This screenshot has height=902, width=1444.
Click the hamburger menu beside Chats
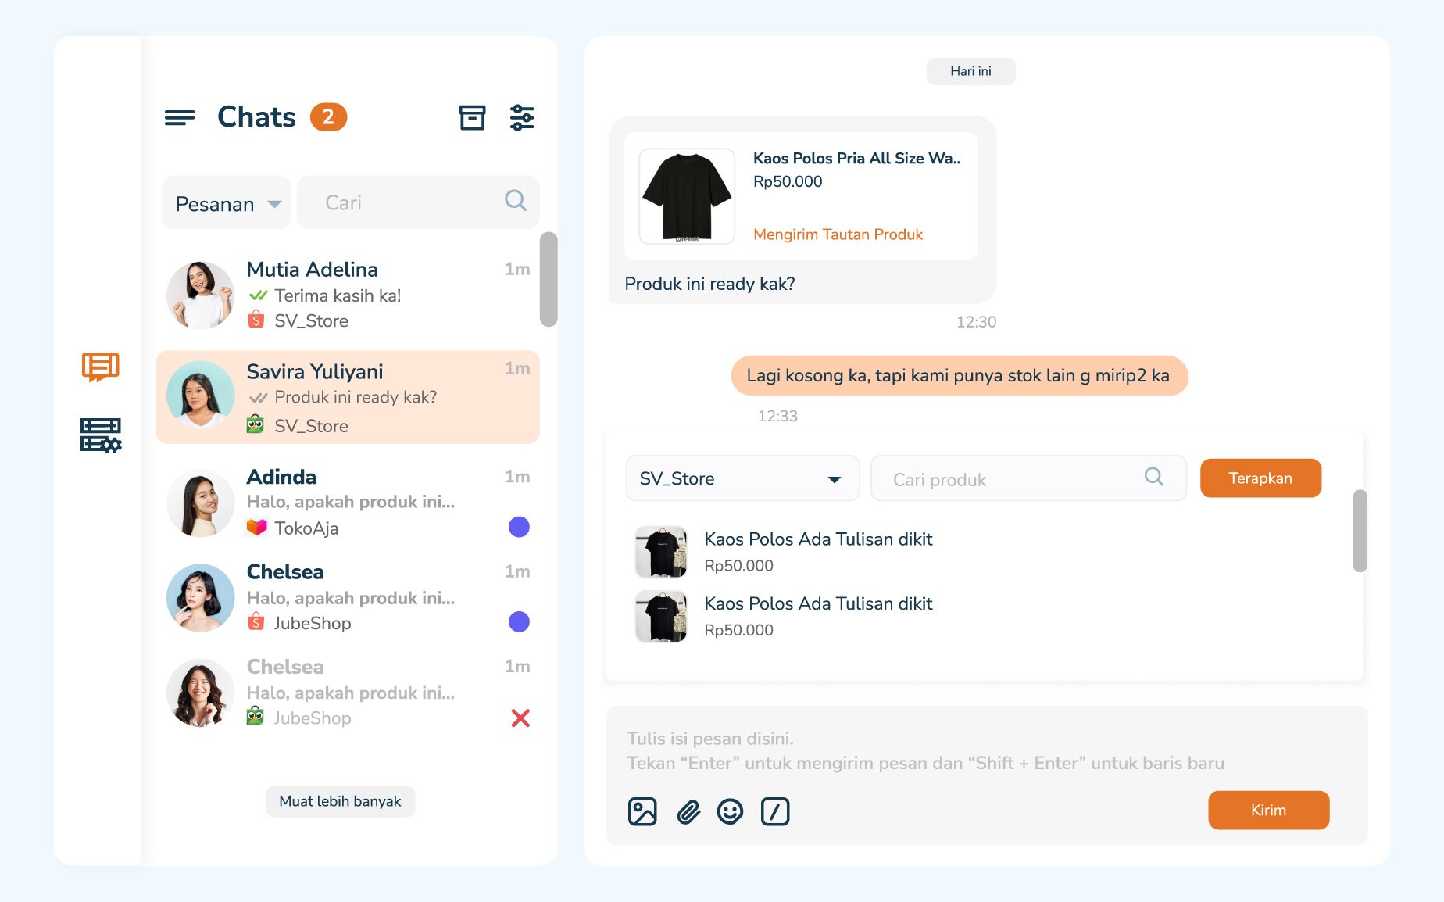coord(180,118)
